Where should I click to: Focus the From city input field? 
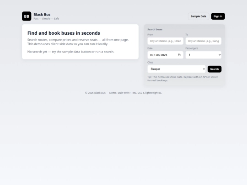(166, 41)
